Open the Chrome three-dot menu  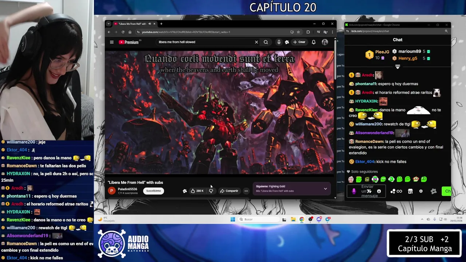click(332, 32)
